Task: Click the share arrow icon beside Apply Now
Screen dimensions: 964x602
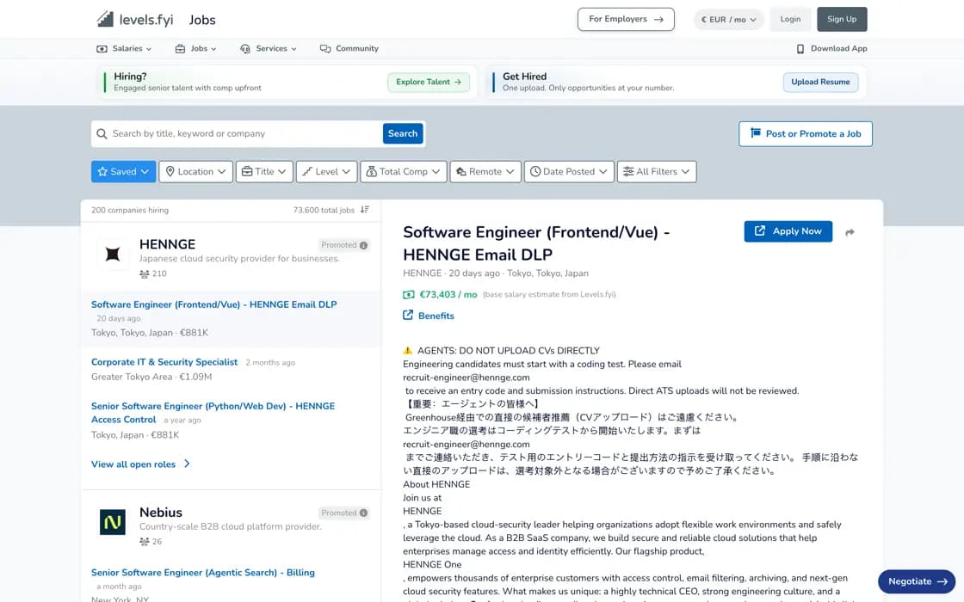Action: point(850,232)
